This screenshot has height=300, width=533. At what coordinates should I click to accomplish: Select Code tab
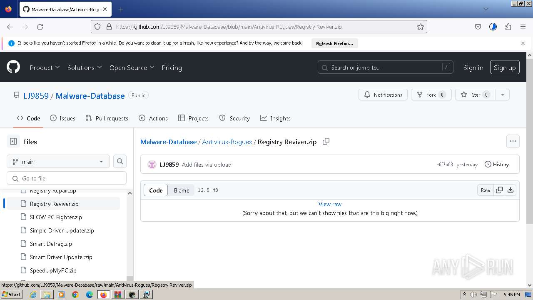click(x=28, y=118)
